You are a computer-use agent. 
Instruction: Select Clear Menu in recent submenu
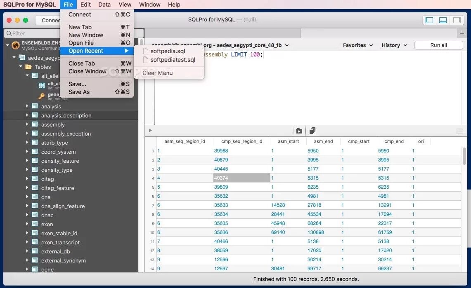169,73
